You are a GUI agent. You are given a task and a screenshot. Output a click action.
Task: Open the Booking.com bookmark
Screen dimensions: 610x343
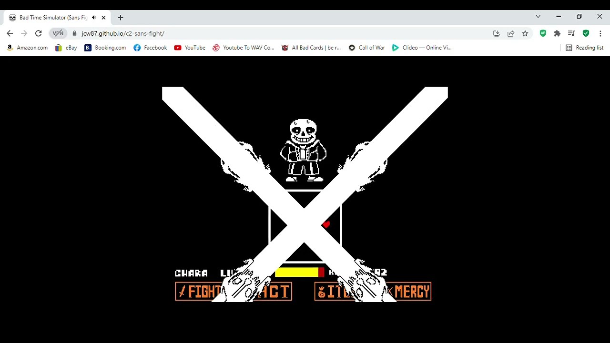point(105,48)
